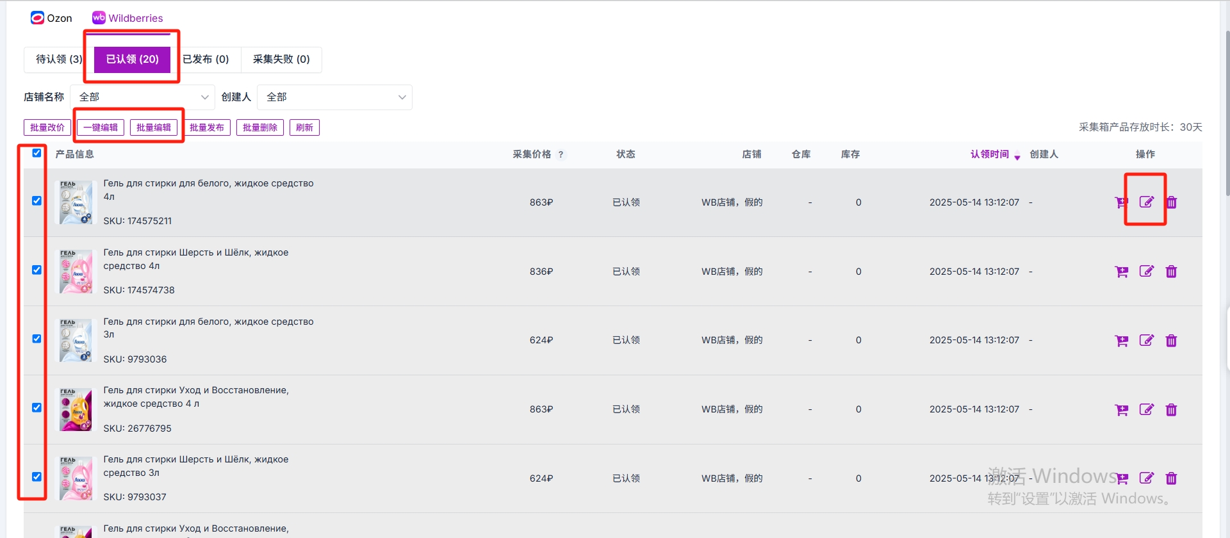This screenshot has height=538, width=1230.
Task: Open the Ozon platform tab
Action: (x=51, y=18)
